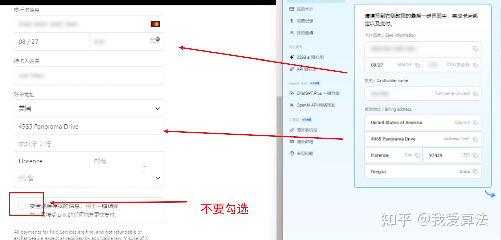Click the 邮编 postal code input field
501x240 pixels.
[126, 161]
